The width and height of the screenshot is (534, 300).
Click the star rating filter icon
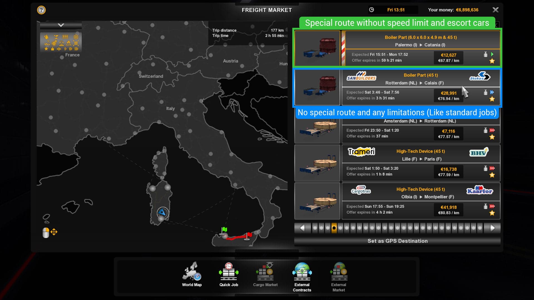46,49
